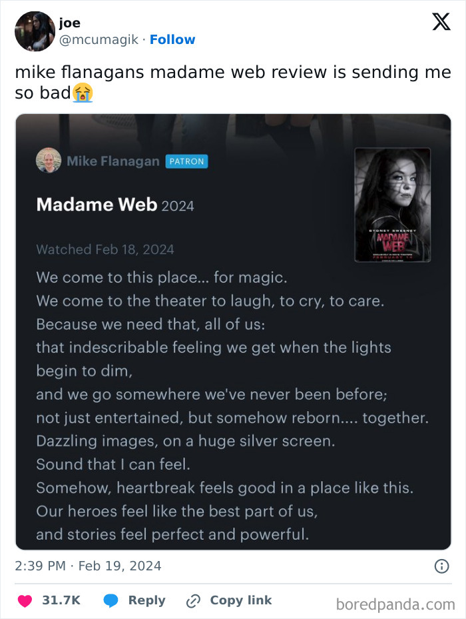Click the Watched Feb 18, 2024 text
Viewport: 466px width, 619px height.
pos(105,249)
